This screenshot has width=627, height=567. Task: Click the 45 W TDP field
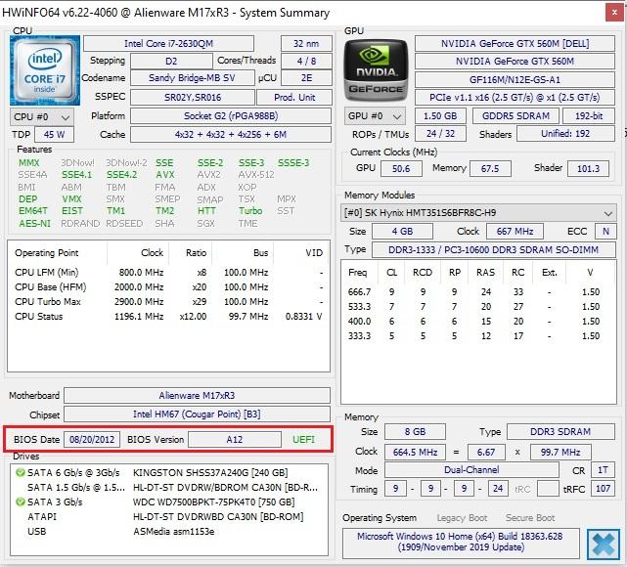[55, 134]
